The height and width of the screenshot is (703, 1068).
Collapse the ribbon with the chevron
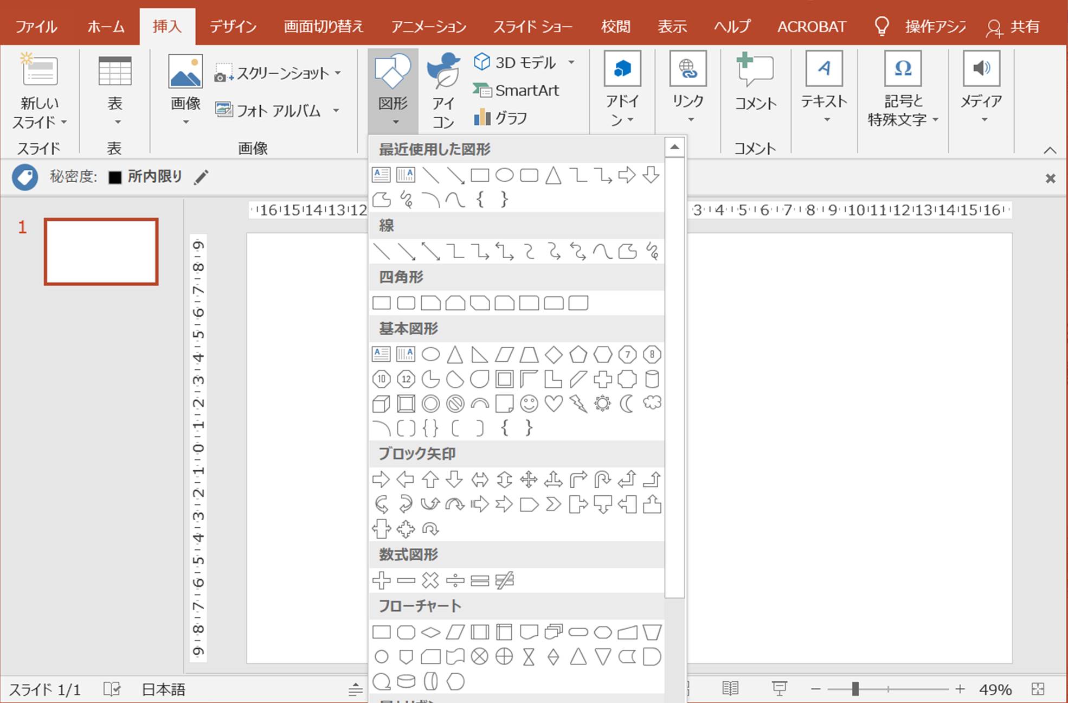(1050, 150)
